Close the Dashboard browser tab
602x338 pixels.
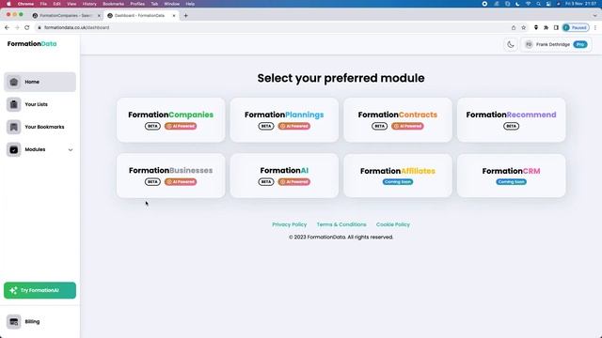174,16
